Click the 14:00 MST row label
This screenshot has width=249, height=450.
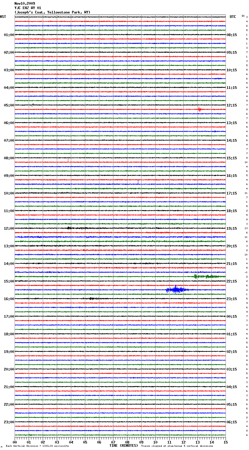point(9,264)
